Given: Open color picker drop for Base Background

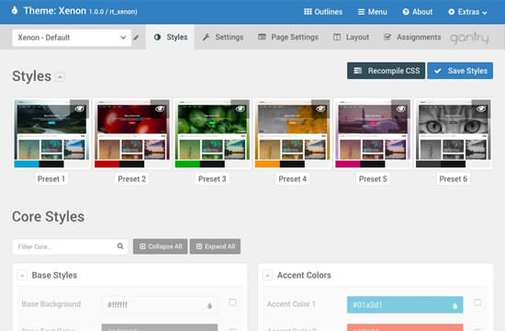Looking at the screenshot, I should 209,305.
